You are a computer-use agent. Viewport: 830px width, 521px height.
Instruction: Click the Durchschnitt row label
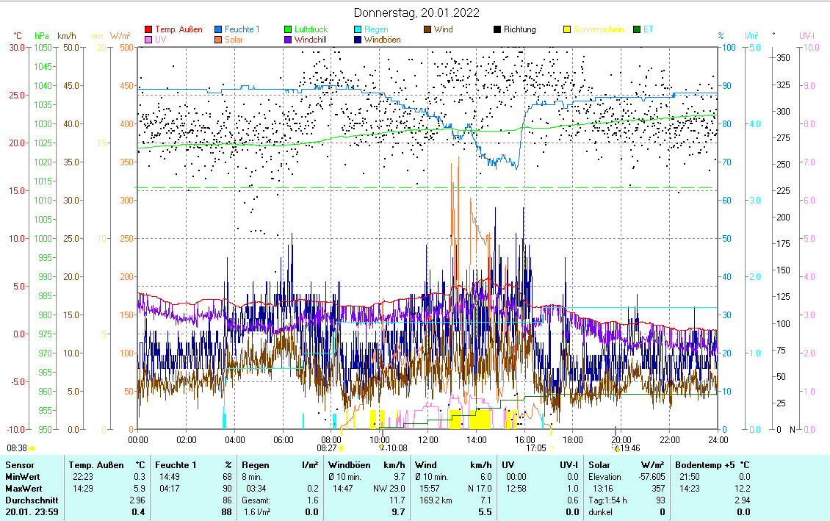(x=31, y=500)
